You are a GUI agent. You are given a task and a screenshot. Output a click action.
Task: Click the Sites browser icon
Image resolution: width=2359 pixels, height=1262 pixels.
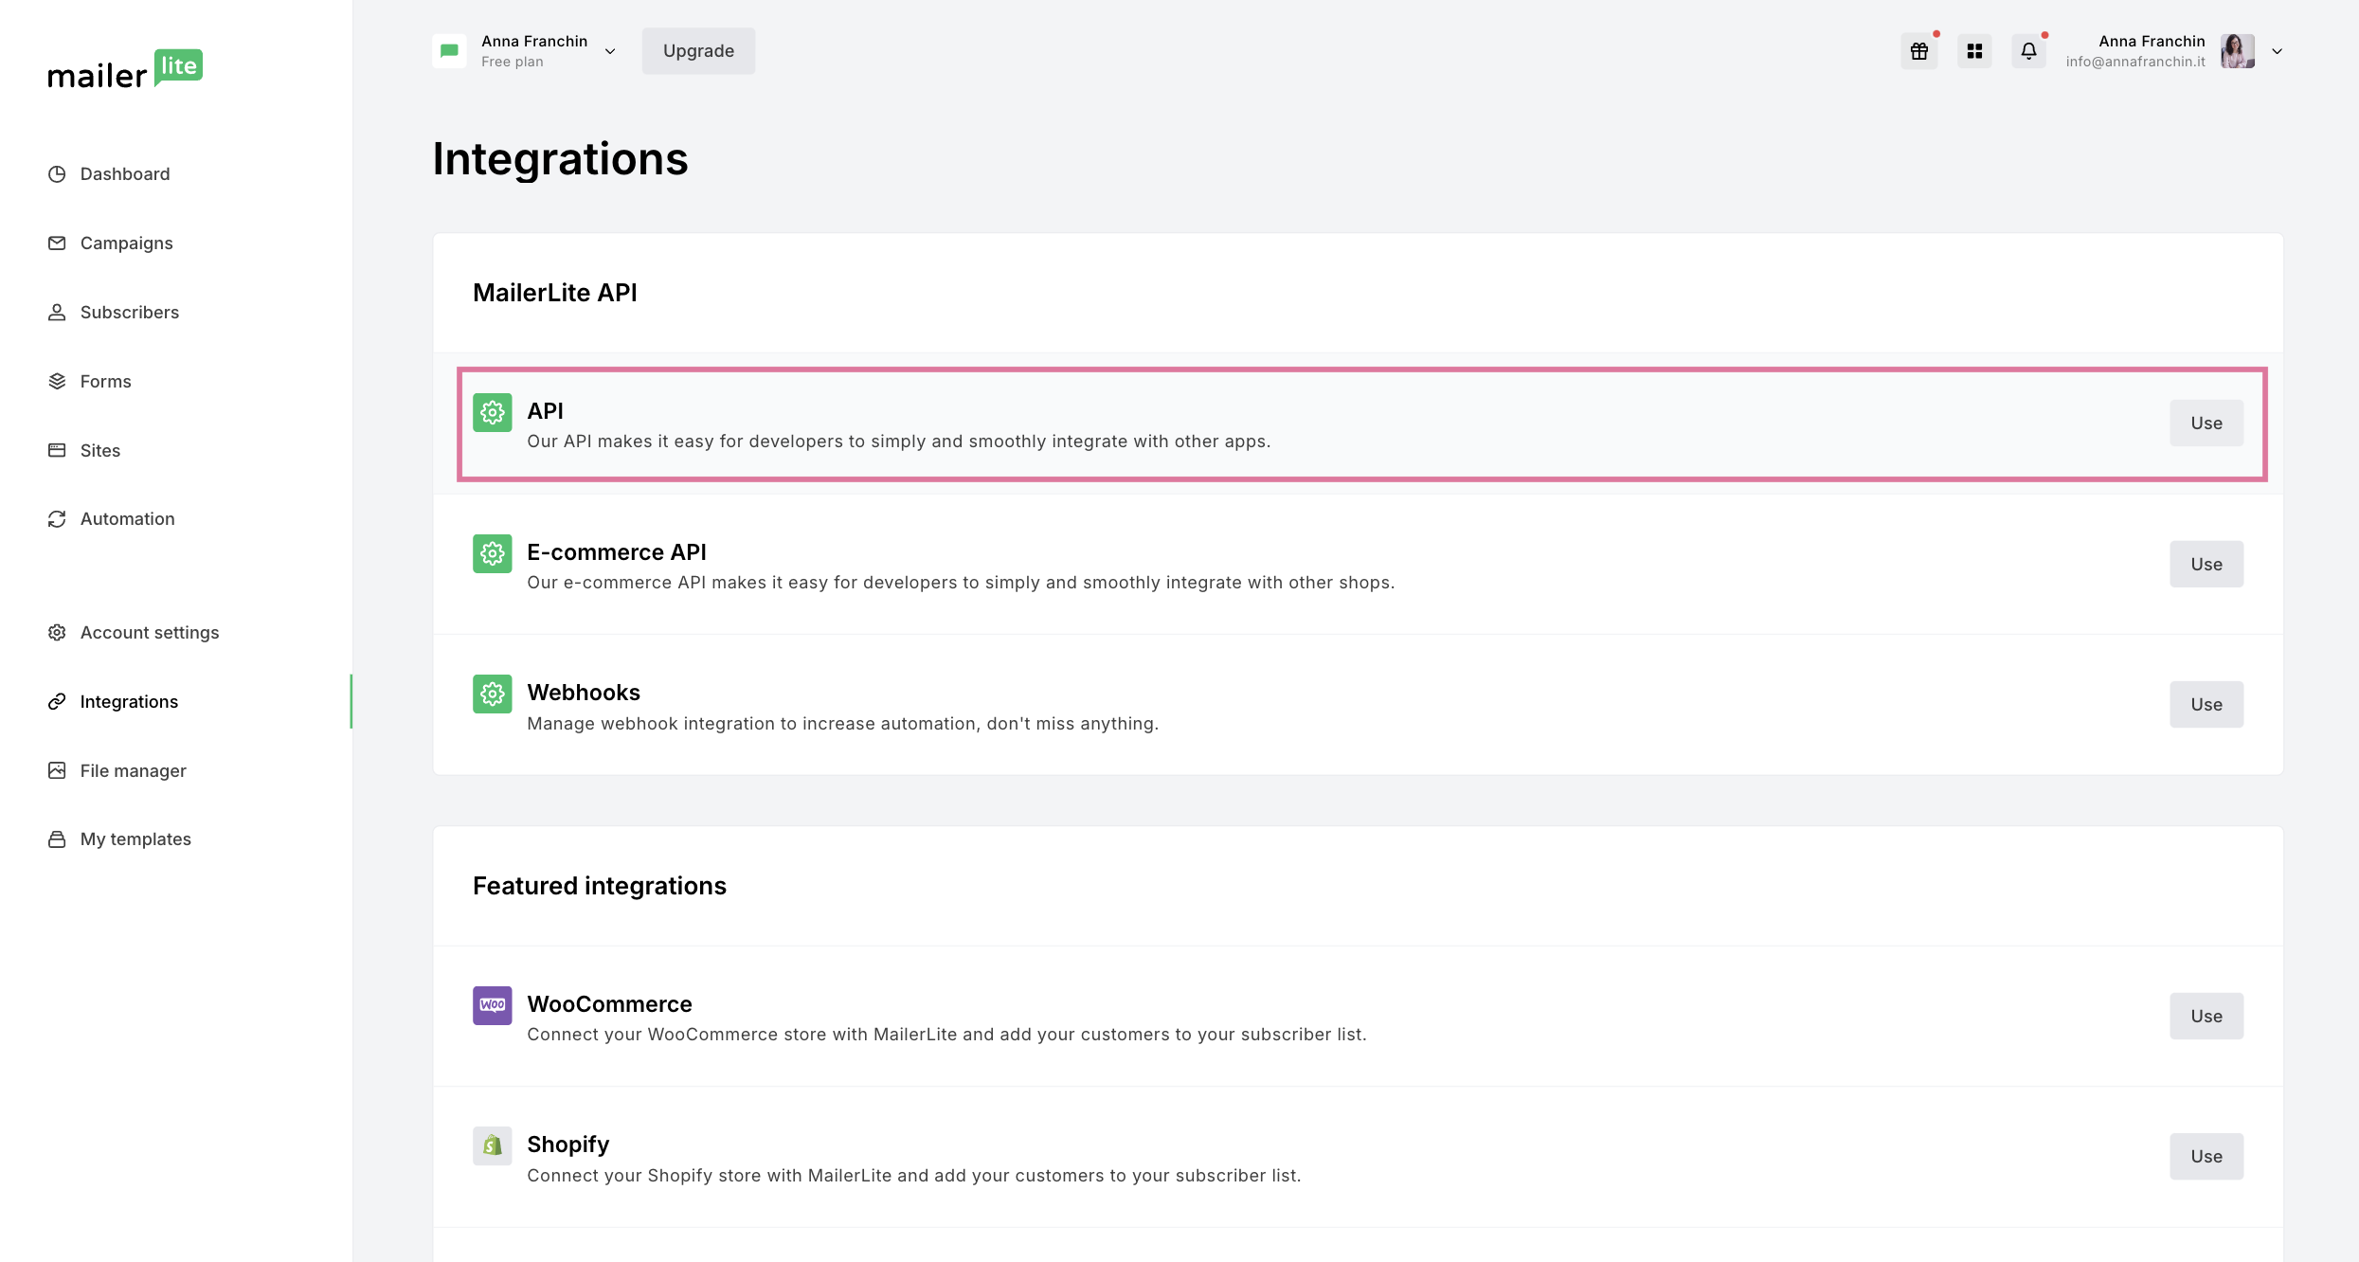point(57,450)
